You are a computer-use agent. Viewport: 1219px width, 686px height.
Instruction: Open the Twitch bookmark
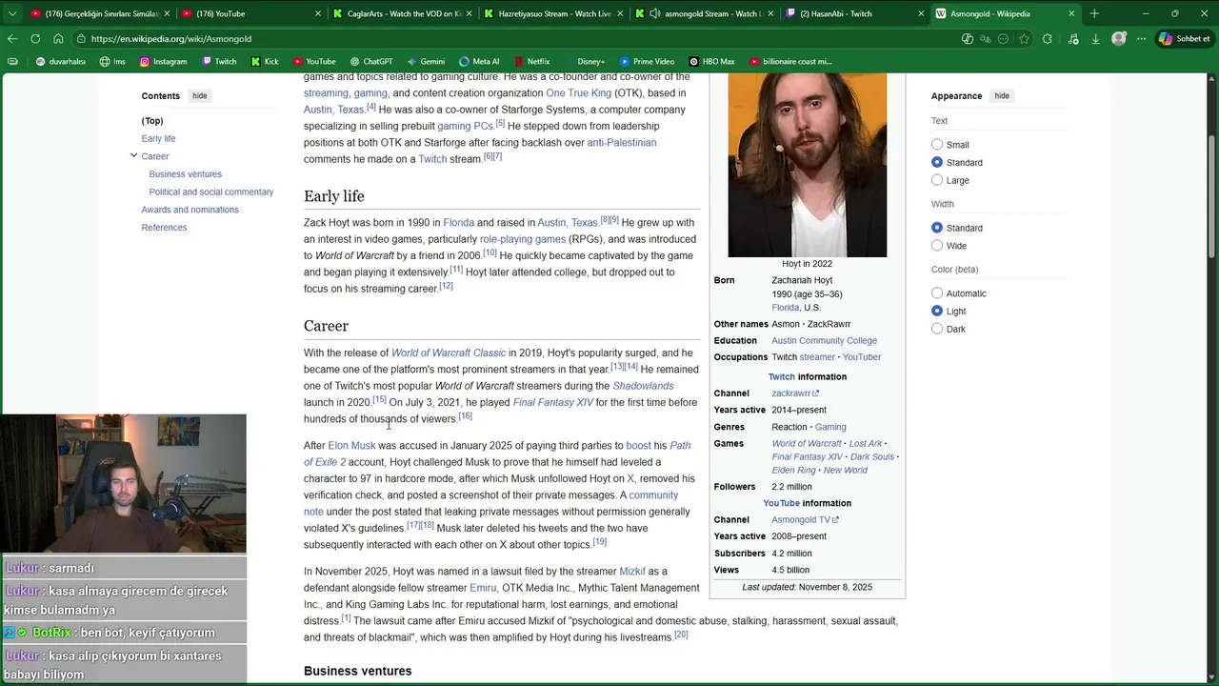tap(219, 62)
